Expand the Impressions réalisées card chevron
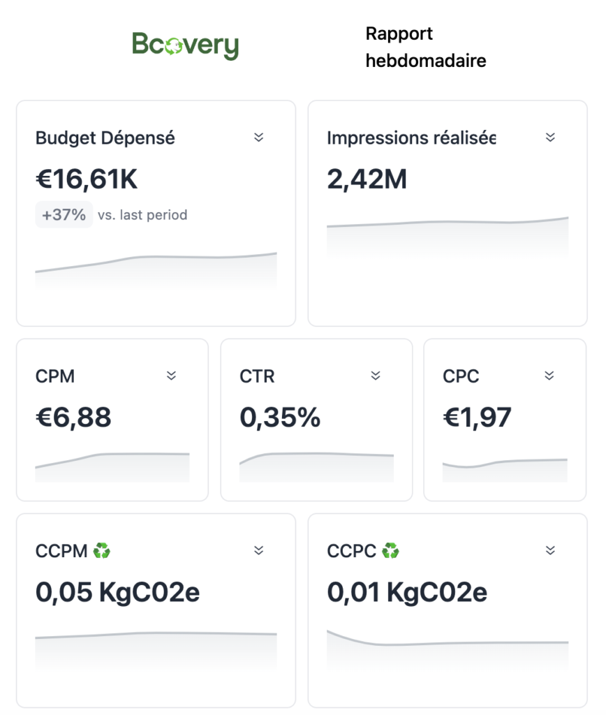The height and width of the screenshot is (715, 606). 550,138
